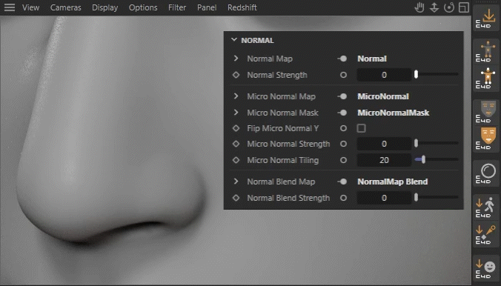Click the Normal Blend Strength port circle

(x=343, y=198)
